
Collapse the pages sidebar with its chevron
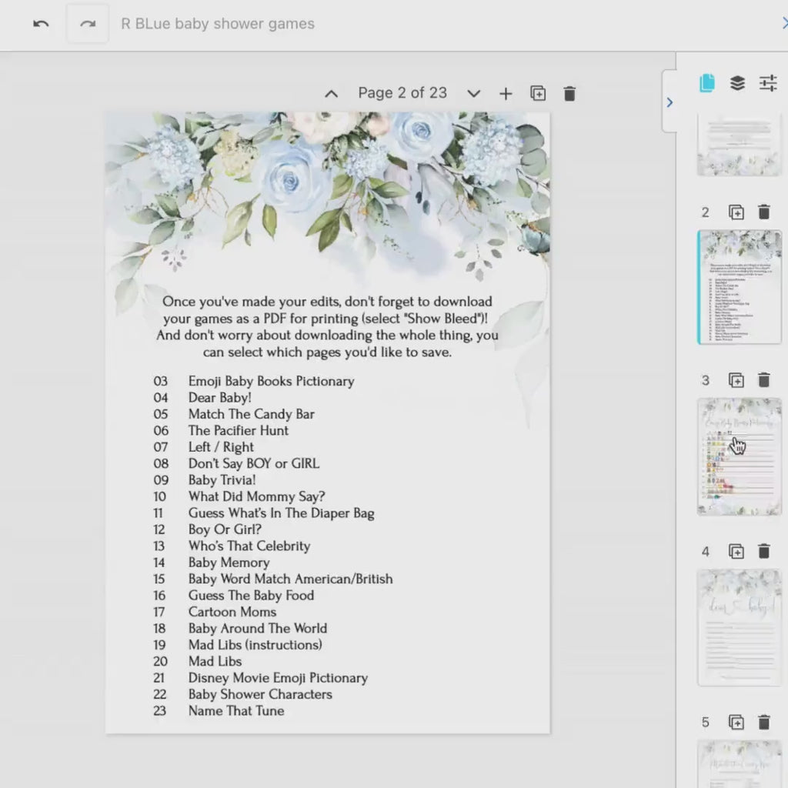pos(670,102)
